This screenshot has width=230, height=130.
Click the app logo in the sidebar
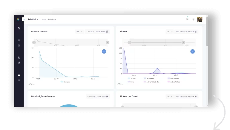tap(18, 19)
